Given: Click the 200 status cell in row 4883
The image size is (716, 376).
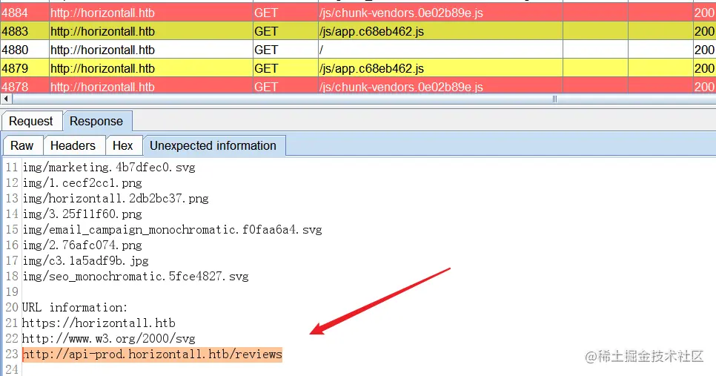Looking at the screenshot, I should [x=704, y=32].
